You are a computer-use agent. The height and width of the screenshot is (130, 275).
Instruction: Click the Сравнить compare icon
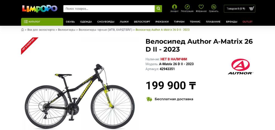pos(214,7)
